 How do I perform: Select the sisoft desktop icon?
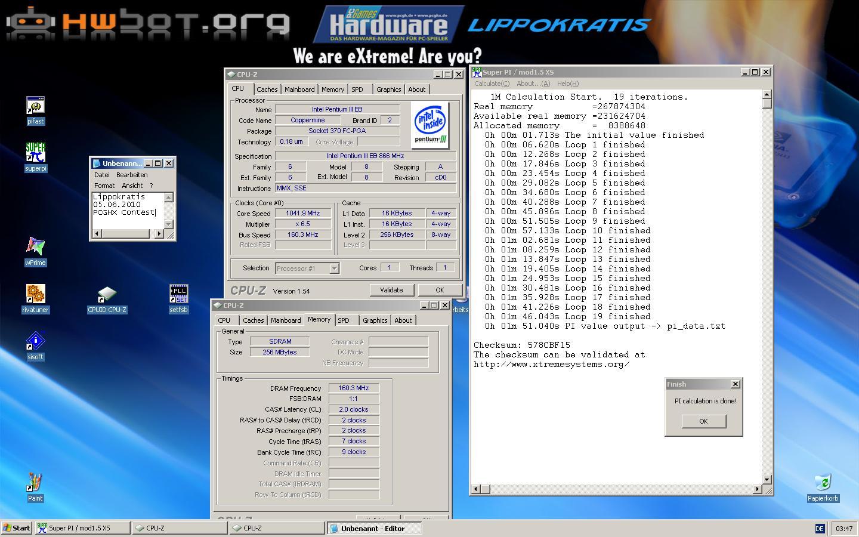tap(35, 346)
